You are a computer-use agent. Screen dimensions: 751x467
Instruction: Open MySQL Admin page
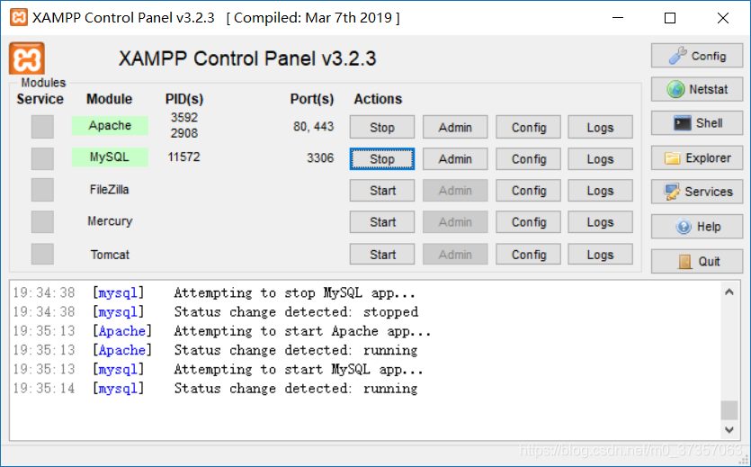coord(455,158)
